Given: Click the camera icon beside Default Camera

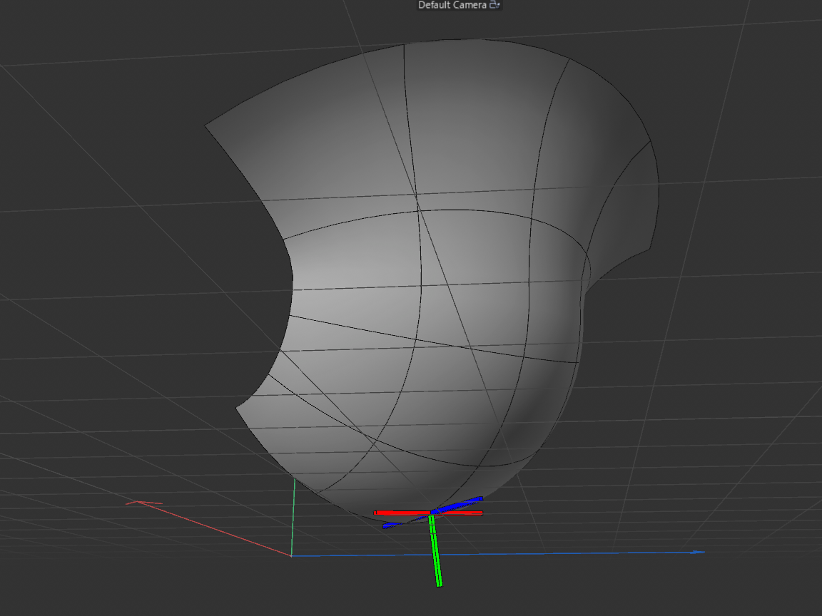Looking at the screenshot, I should [495, 5].
